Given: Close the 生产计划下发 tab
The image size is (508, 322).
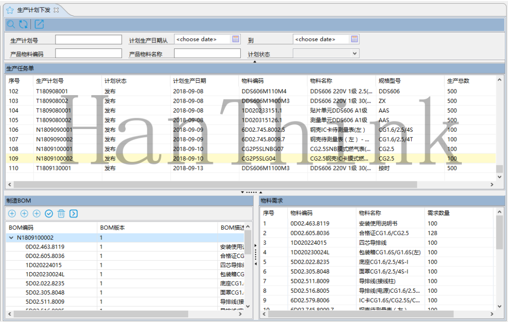Looking at the screenshot, I should point(56,9).
